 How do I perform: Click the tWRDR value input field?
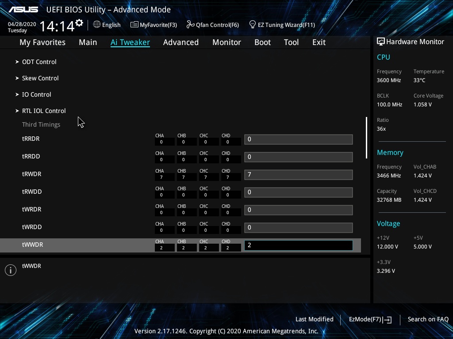click(299, 210)
